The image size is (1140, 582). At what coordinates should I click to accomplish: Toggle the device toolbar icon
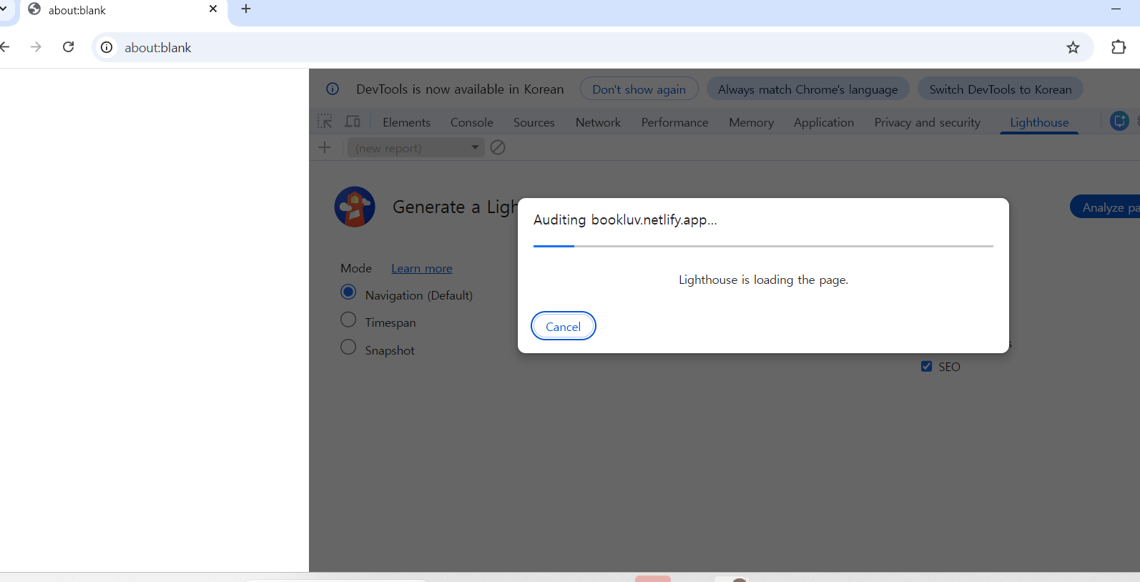pos(353,122)
